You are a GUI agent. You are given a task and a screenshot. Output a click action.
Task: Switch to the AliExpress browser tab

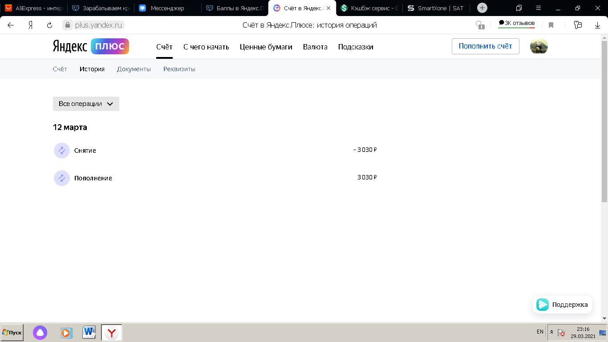34,8
